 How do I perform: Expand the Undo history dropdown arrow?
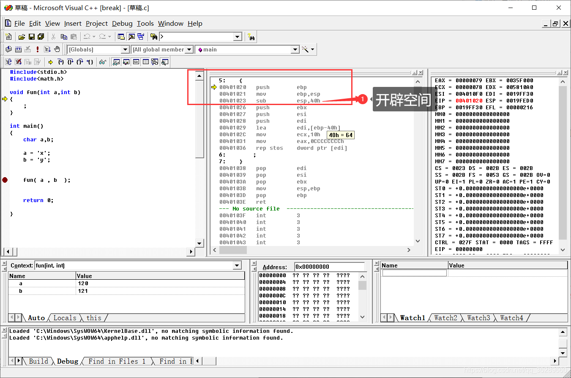coord(94,37)
